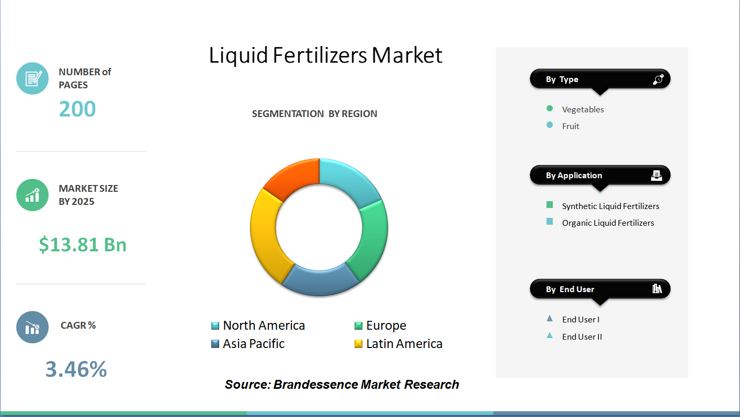The image size is (740, 417).
Task: Click the End User I text
Action: [581, 319]
